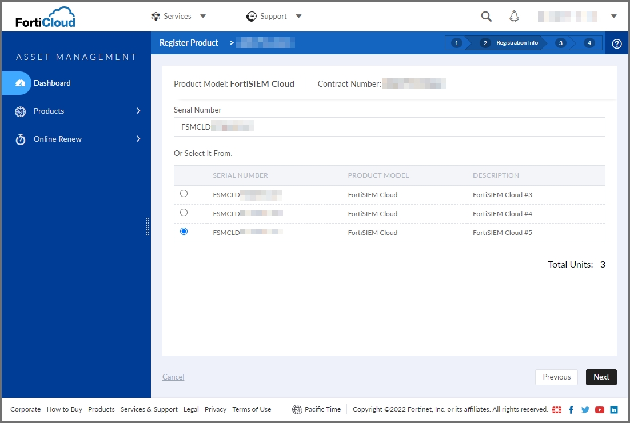Click the Next button

(x=601, y=377)
